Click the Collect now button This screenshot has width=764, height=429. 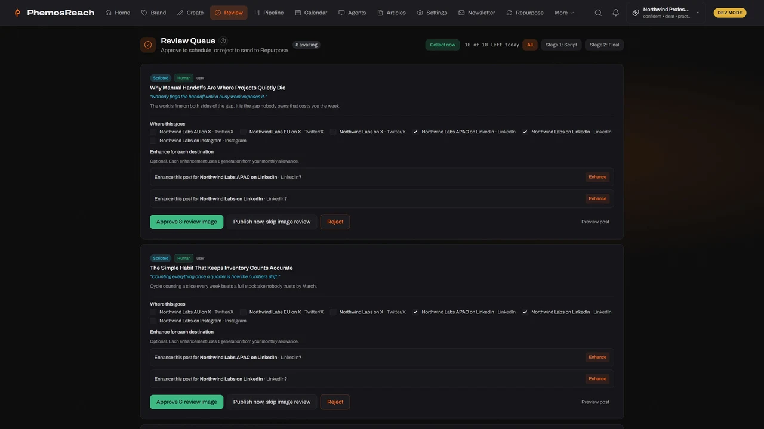click(x=442, y=45)
